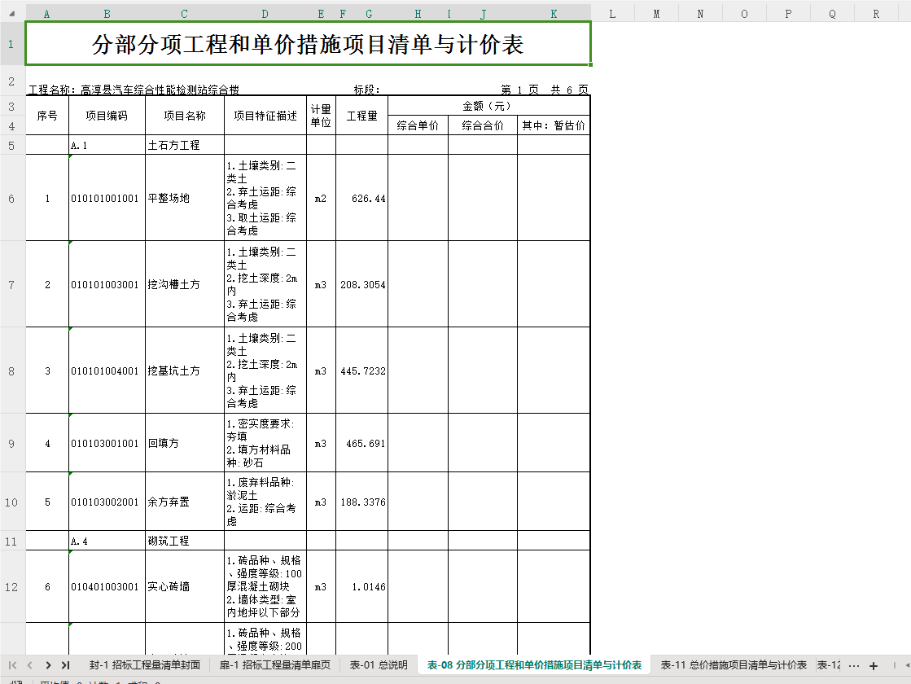Select row 11 header
The height and width of the screenshot is (684, 911).
pyautogui.click(x=11, y=541)
